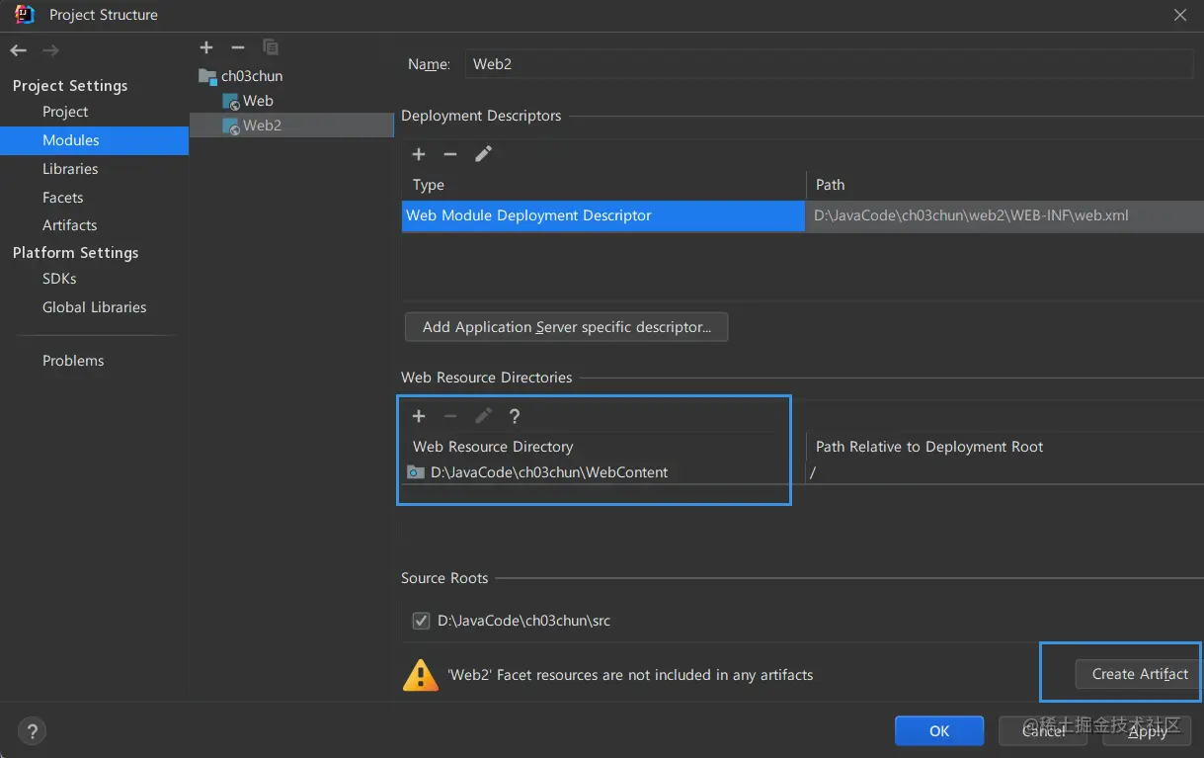Viewport: 1204px width, 758px height.
Task: Click the yellow warning icon
Action: [x=421, y=675]
